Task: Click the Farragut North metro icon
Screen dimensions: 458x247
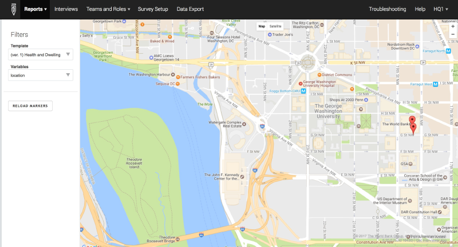Action: 448,51
